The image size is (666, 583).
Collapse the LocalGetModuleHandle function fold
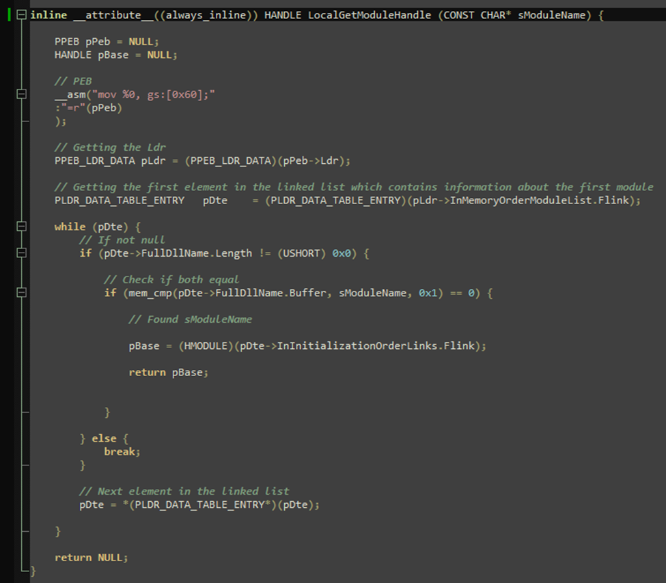[21, 15]
